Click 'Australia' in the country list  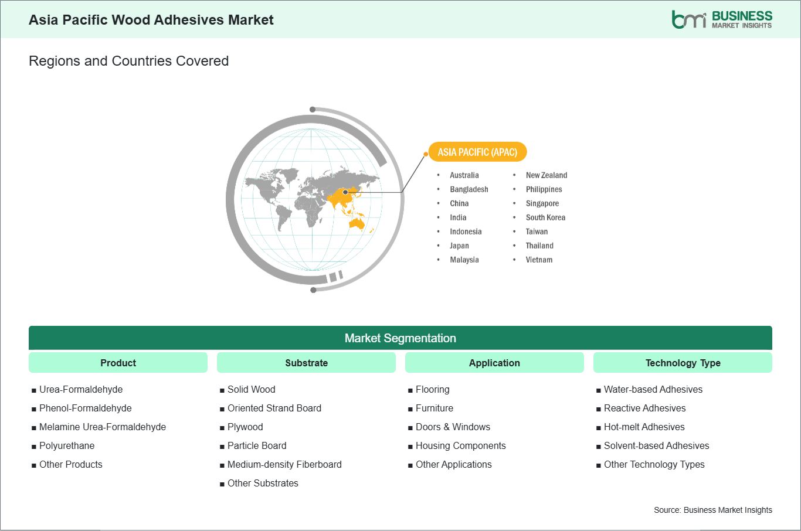(x=464, y=175)
